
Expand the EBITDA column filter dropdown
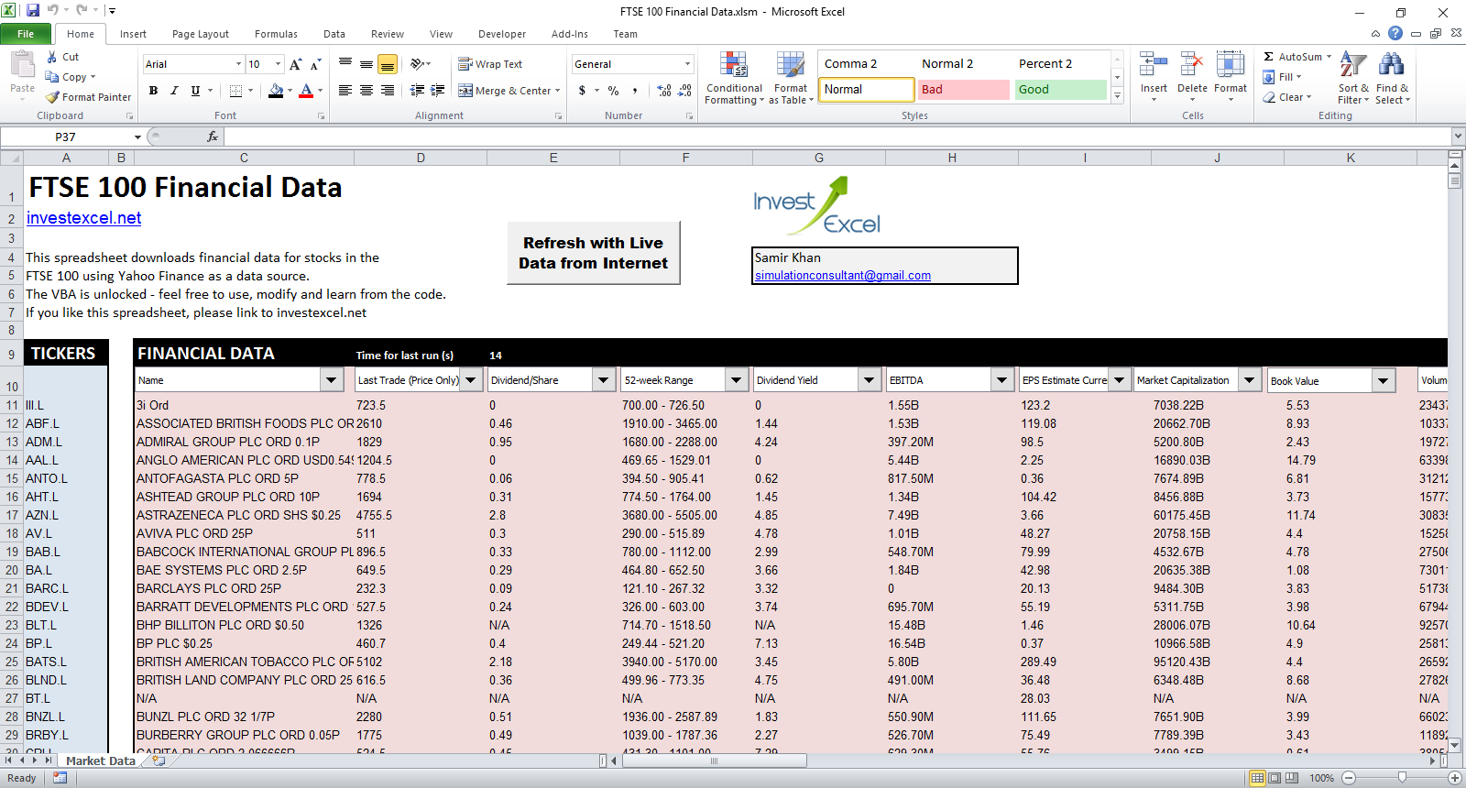[x=1001, y=380]
